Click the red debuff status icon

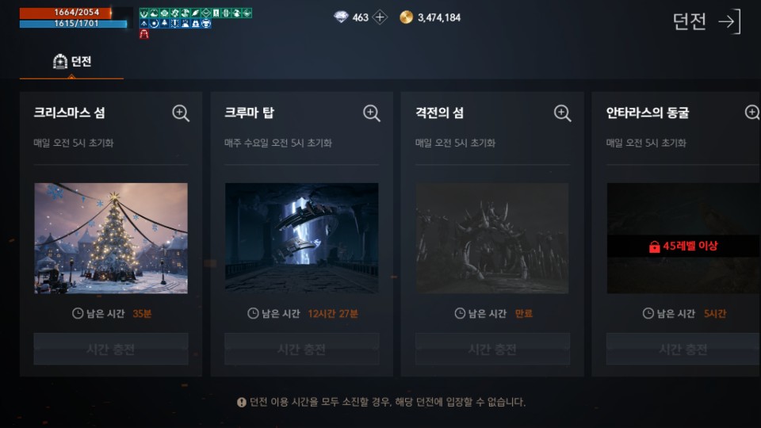[x=144, y=34]
